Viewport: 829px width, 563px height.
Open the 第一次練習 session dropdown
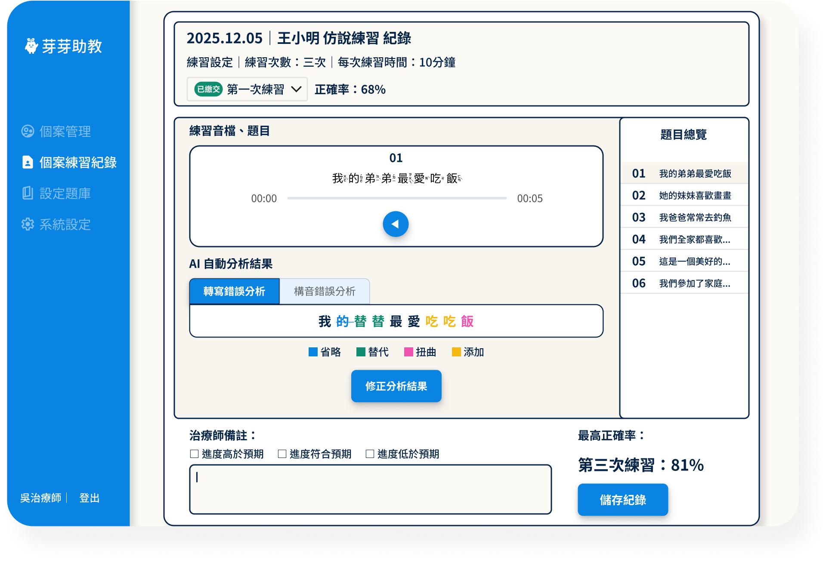click(247, 89)
